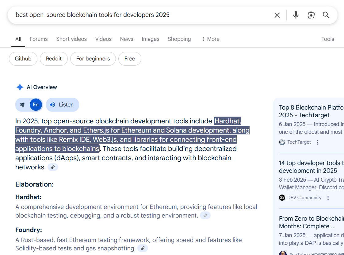Open the 'From Zero to Blockchain' result
This screenshot has height=255, width=344.
[x=311, y=222]
